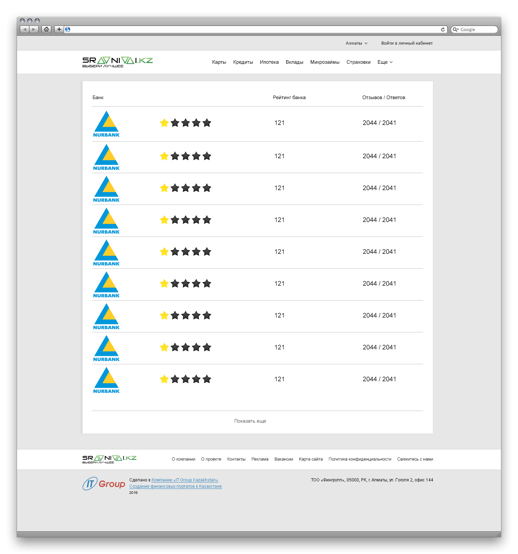This screenshot has height=554, width=518.
Task: Click the magnifier icon in Google search box
Action: [x=455, y=29]
